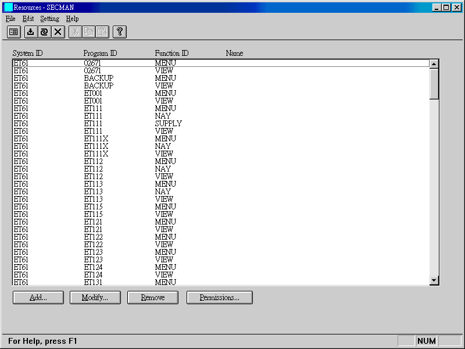Open the Edit menu
465x349 pixels.
(28, 19)
